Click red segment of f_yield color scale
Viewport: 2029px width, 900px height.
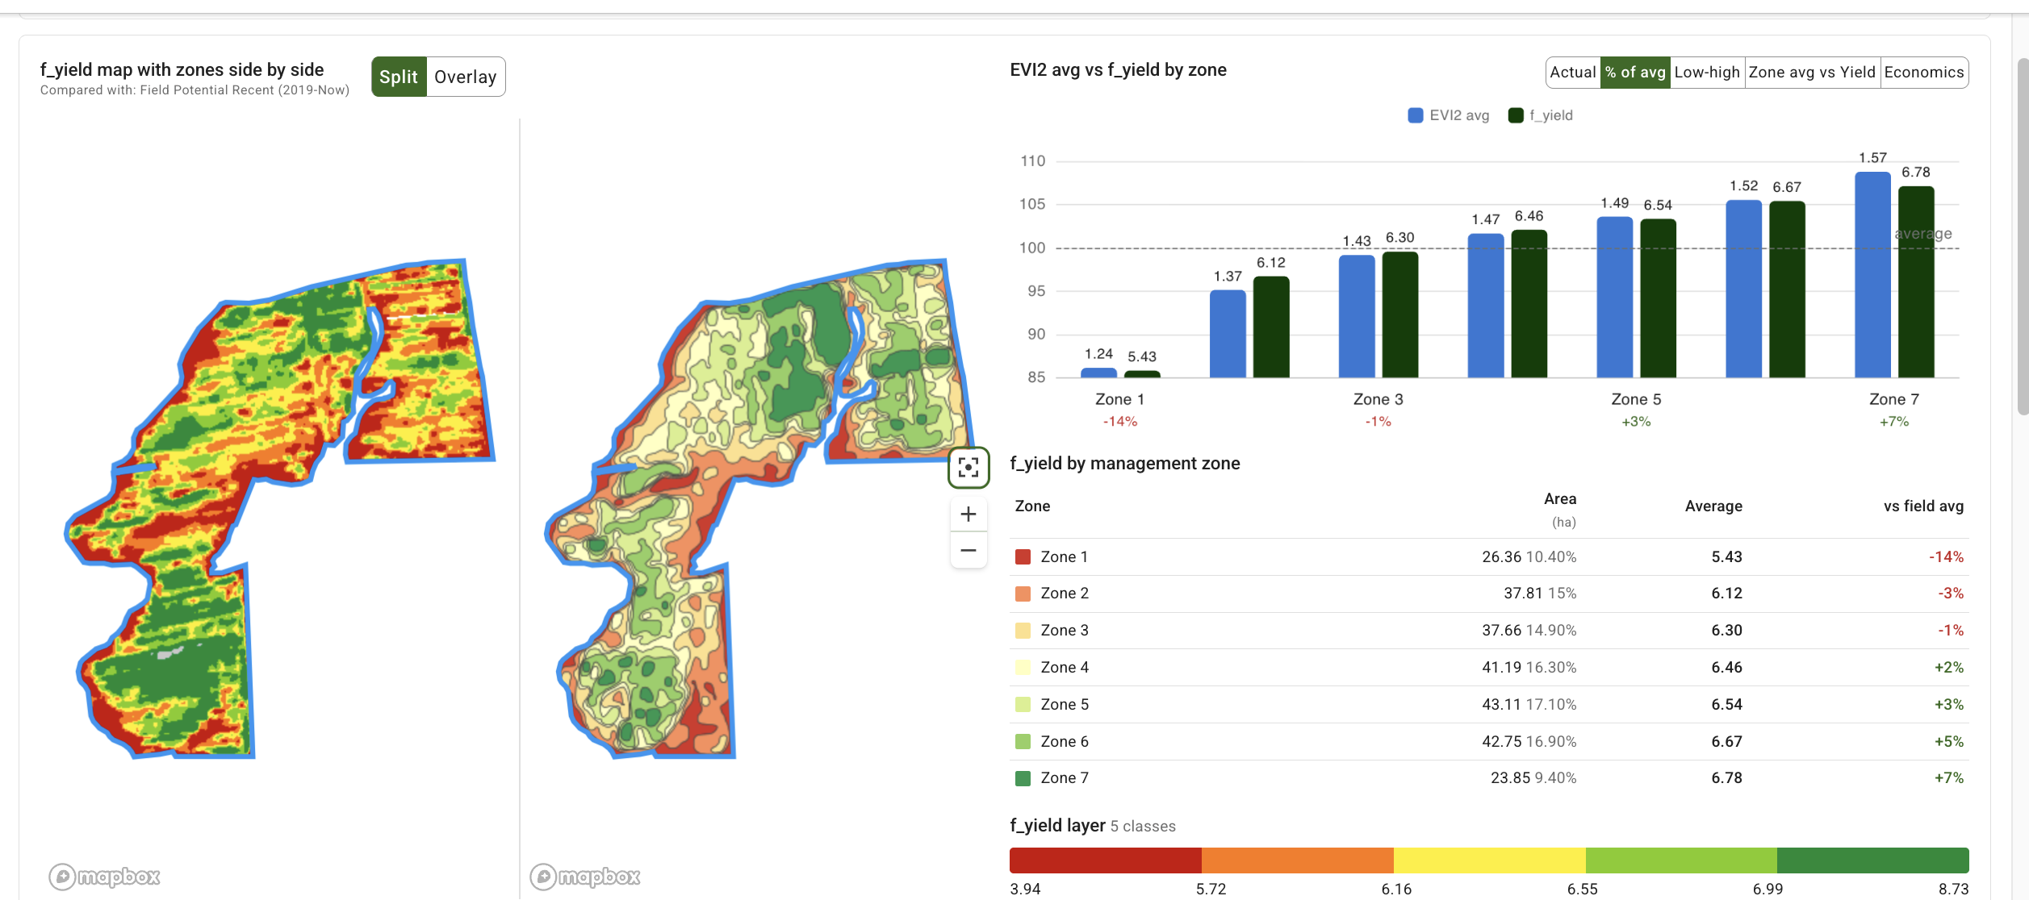1106,860
